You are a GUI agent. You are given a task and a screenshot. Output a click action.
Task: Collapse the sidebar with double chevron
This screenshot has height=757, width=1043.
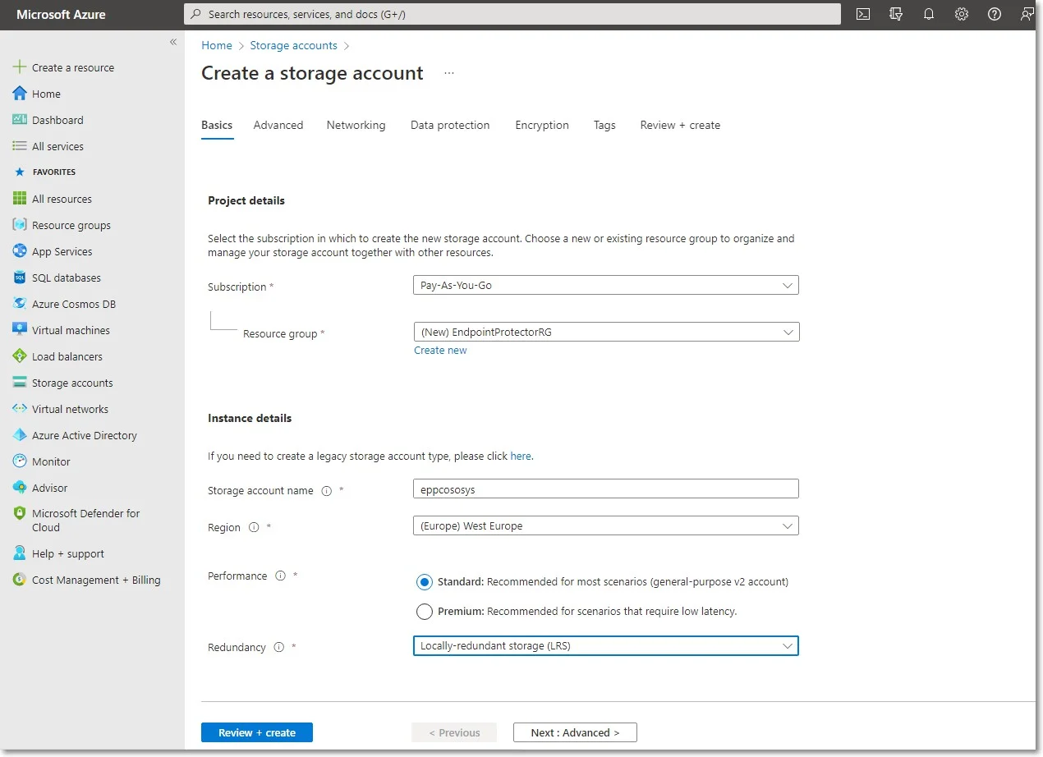click(173, 42)
